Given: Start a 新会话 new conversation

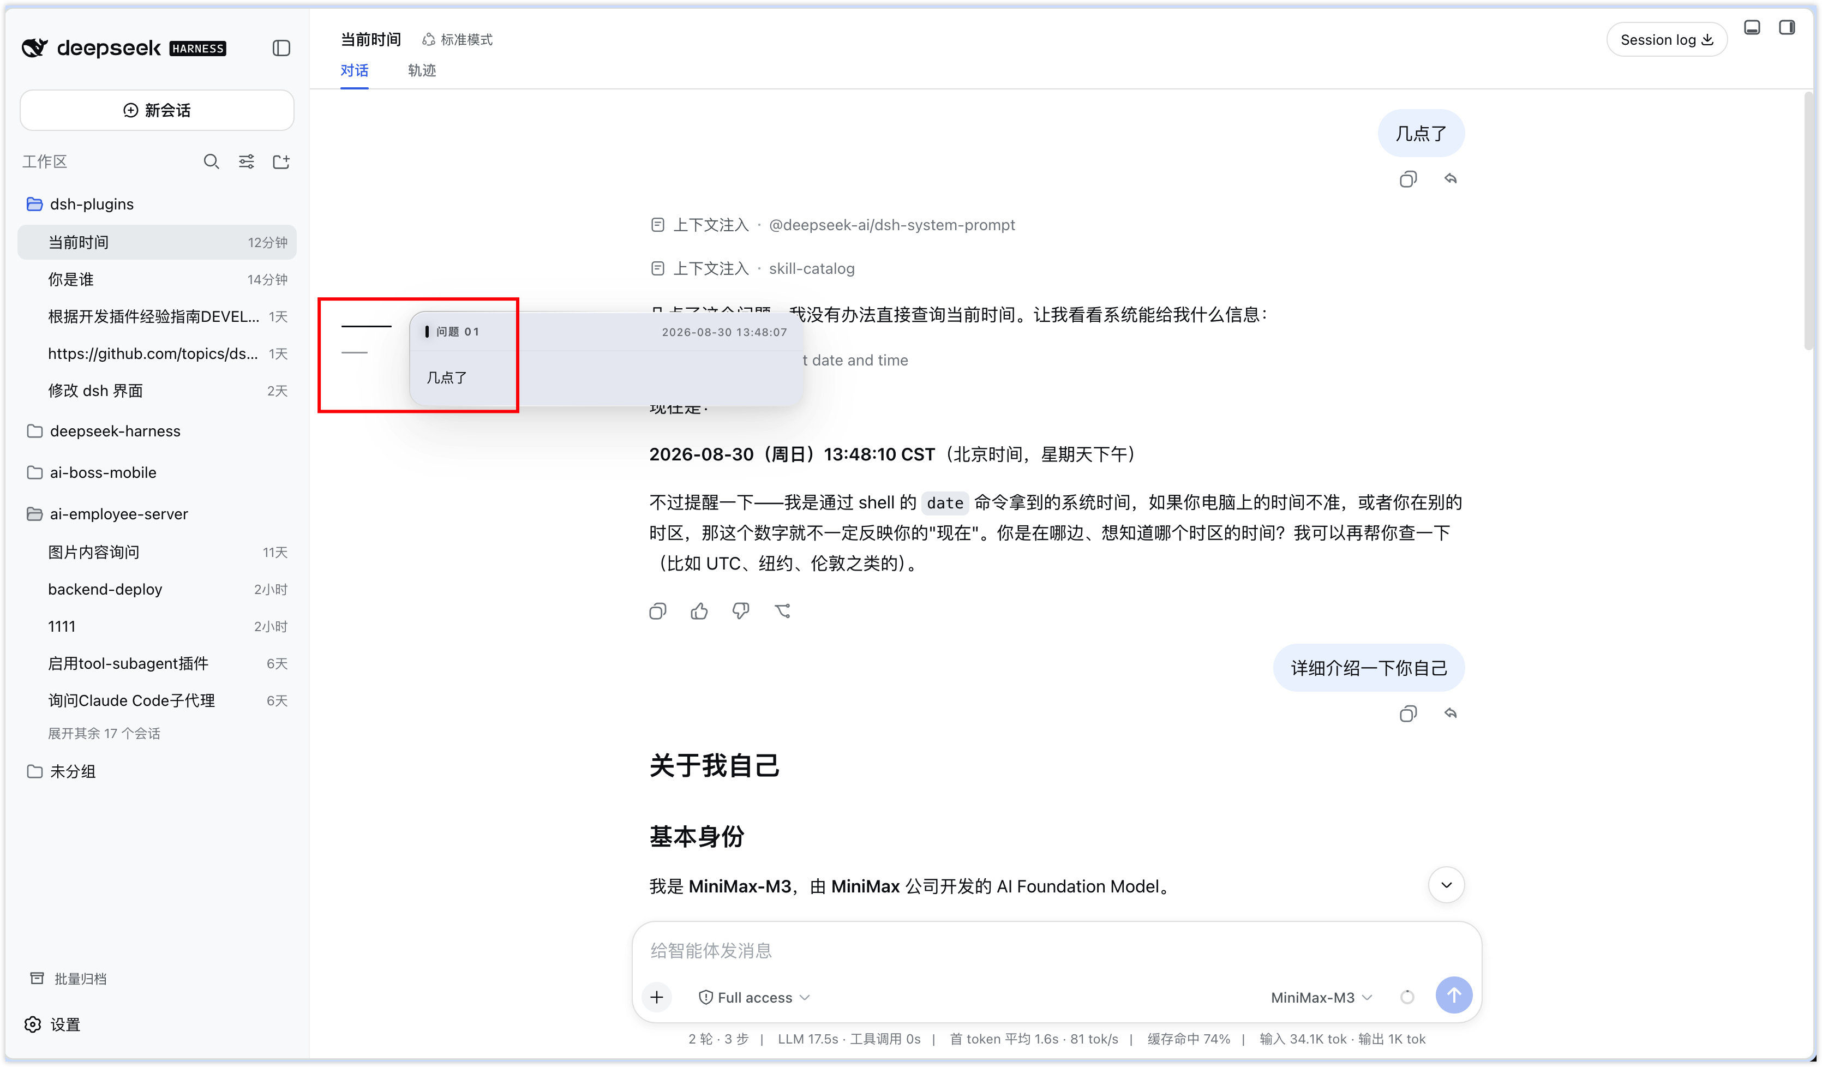Looking at the screenshot, I should coord(157,111).
